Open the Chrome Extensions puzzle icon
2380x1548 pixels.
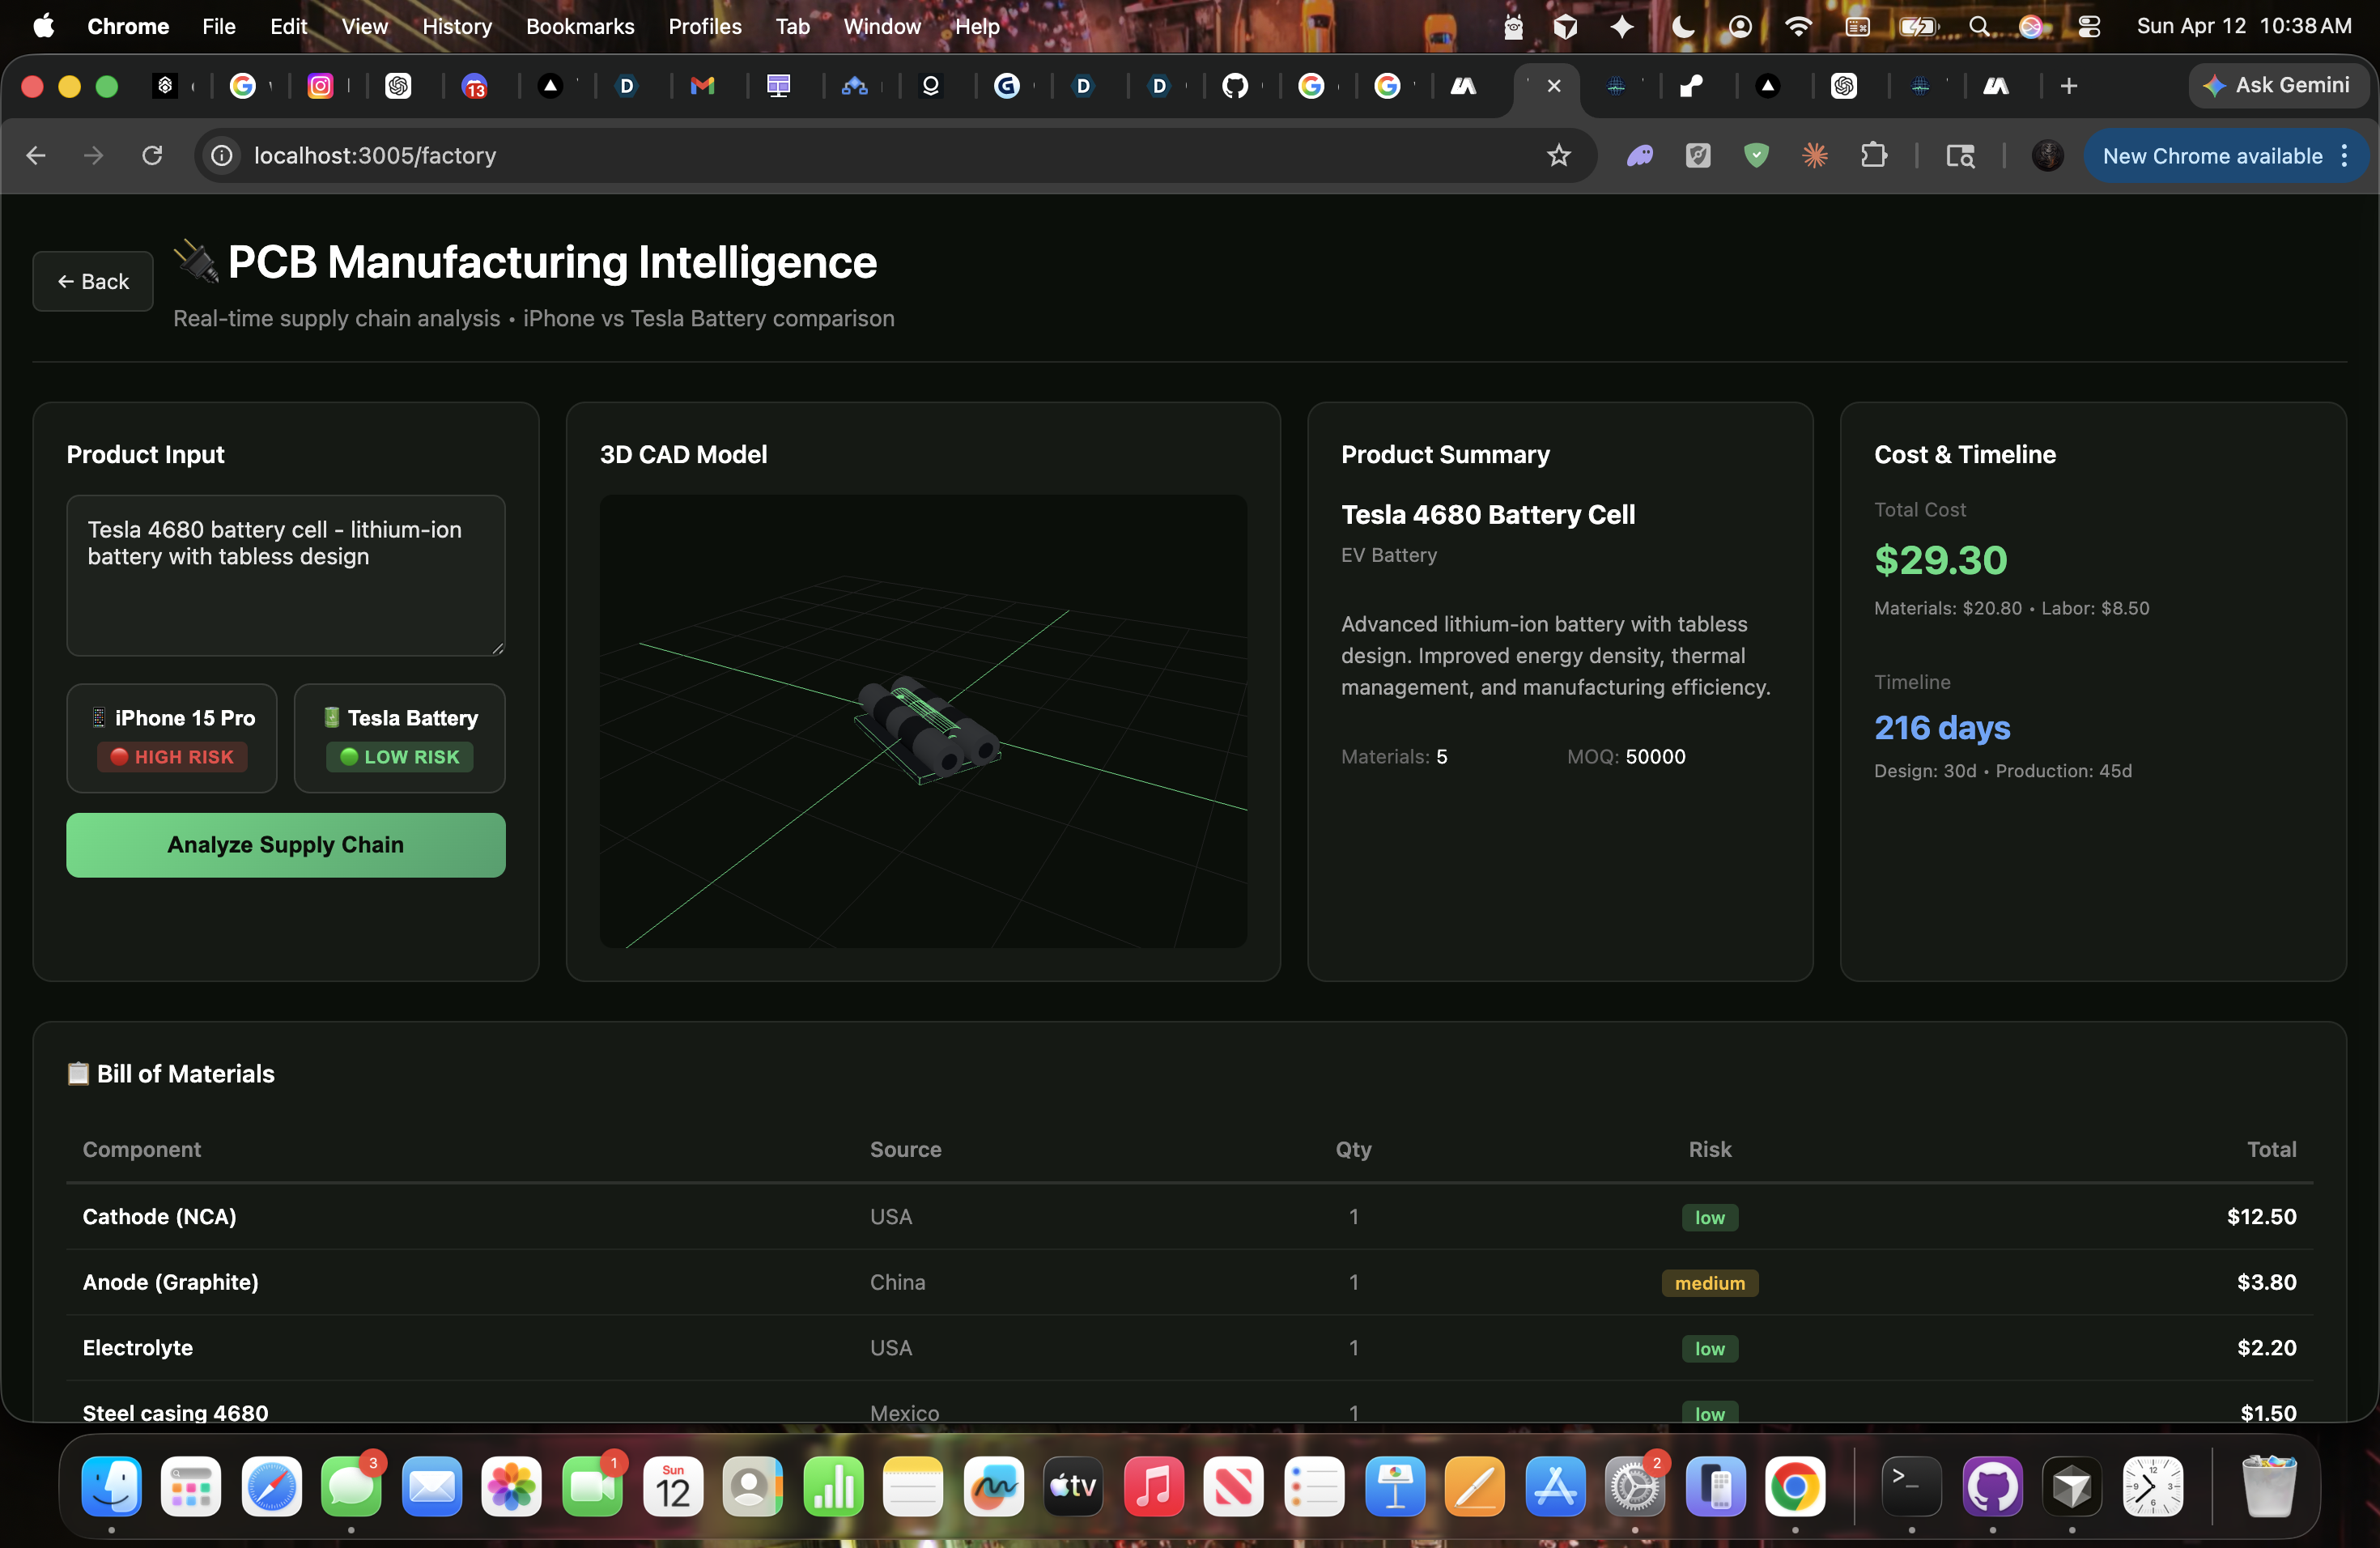(1873, 155)
